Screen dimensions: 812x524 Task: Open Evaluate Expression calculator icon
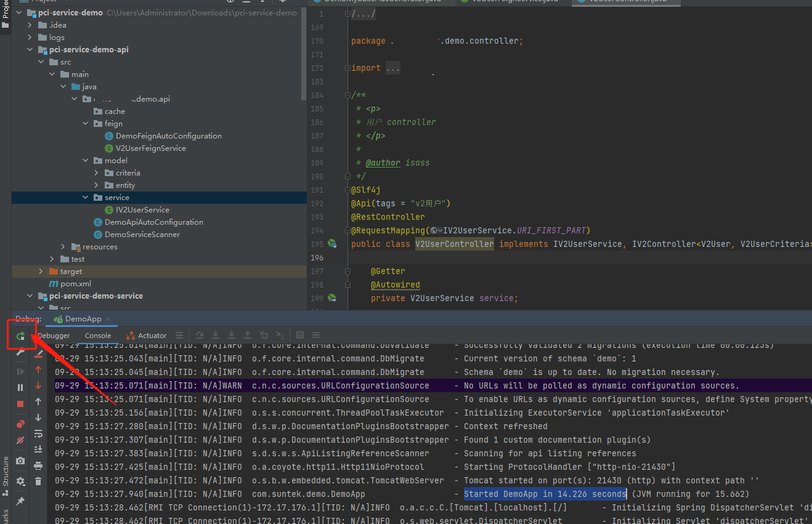click(300, 336)
